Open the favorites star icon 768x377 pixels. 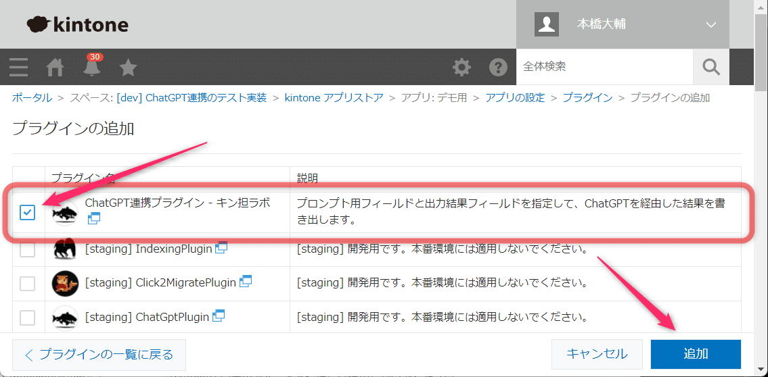[x=128, y=68]
